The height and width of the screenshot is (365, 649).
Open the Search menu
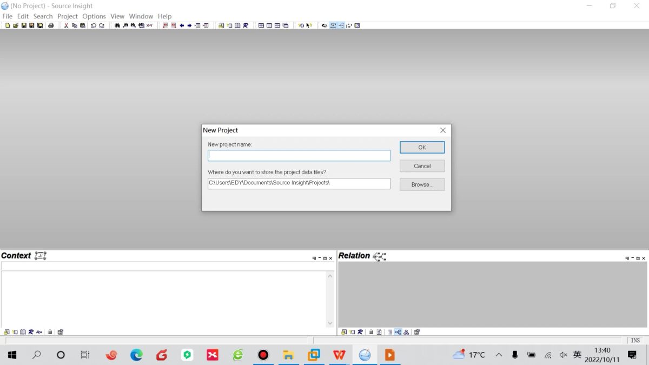(43, 16)
